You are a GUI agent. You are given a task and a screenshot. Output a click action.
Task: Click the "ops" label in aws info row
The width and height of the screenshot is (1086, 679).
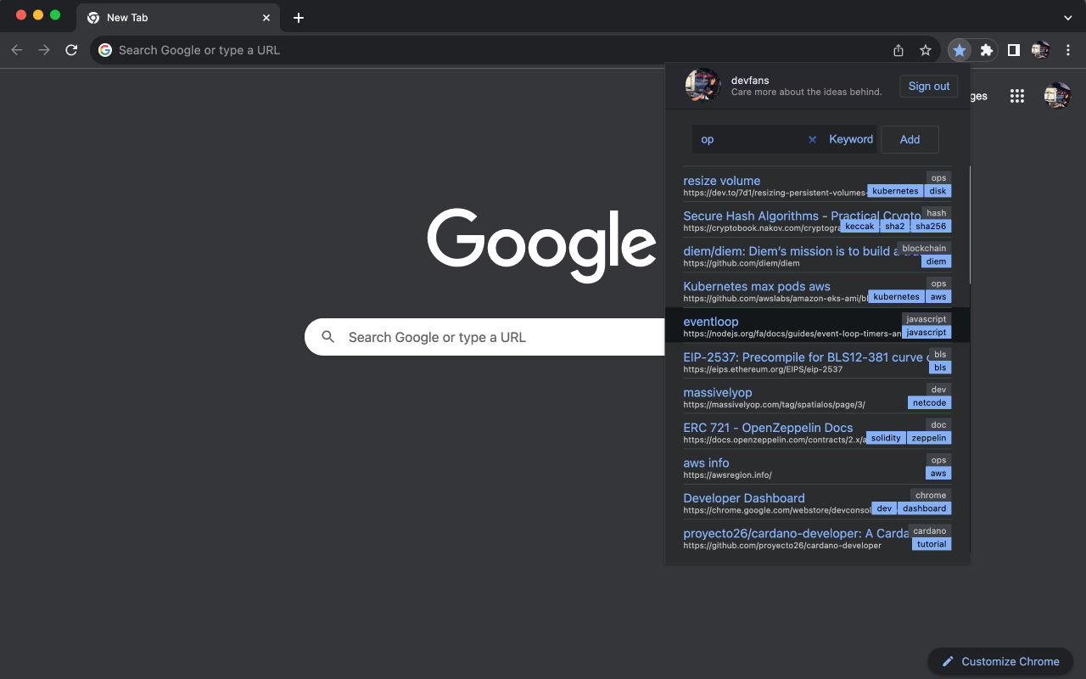tap(938, 460)
